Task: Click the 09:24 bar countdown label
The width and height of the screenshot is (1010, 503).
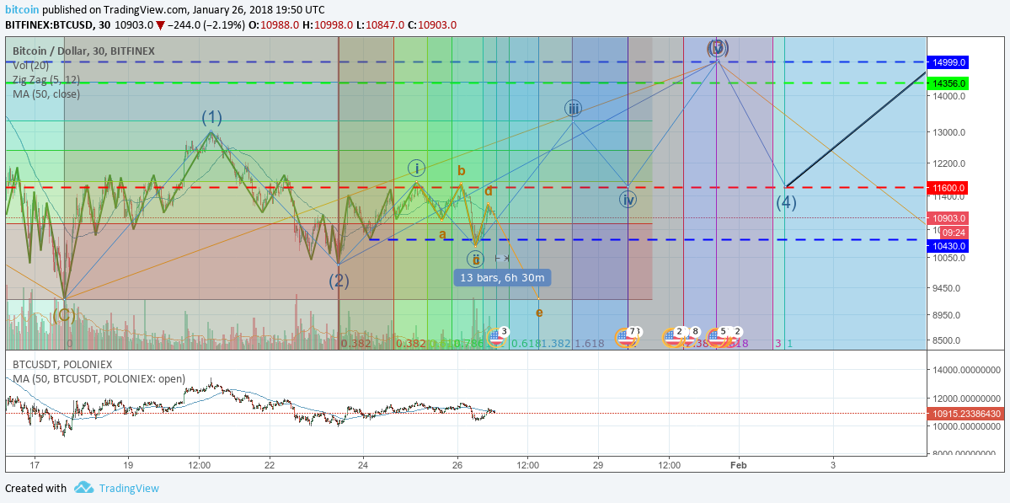Action: point(955,231)
